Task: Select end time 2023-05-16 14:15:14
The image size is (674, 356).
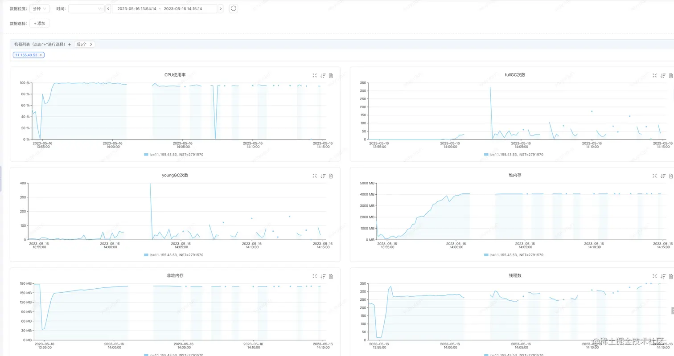Action: pyautogui.click(x=183, y=9)
